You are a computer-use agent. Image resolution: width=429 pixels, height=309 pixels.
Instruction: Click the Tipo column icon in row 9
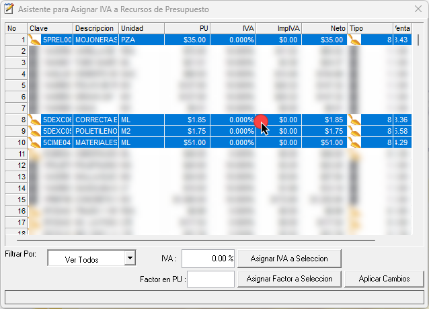click(x=354, y=131)
